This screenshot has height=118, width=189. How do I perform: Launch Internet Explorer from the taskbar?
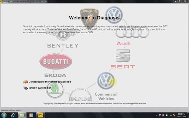coord(13,115)
